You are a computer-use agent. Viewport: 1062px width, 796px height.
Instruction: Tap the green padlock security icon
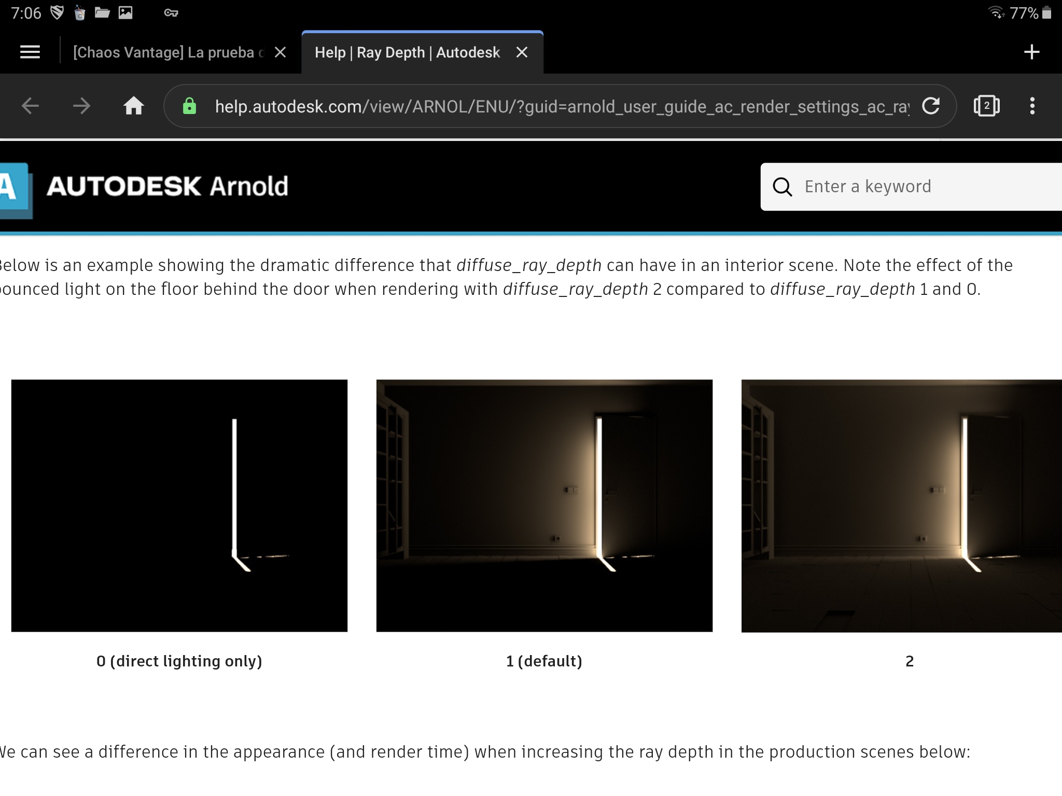point(190,106)
